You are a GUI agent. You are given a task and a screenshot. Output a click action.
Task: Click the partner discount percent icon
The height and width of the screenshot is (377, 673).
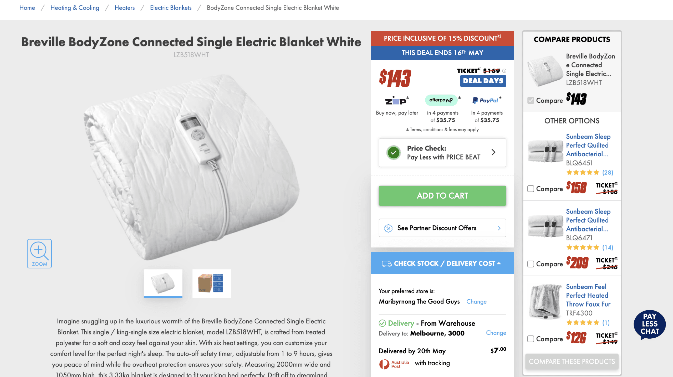[388, 228]
